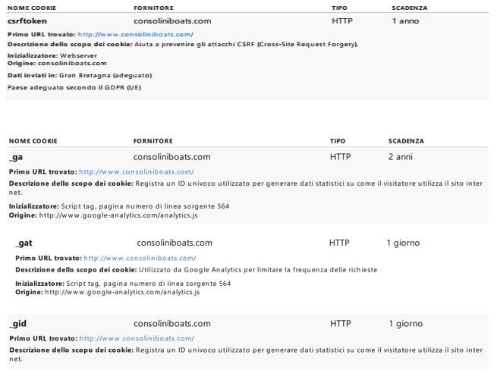Click the second table TIPO column header
Image resolution: width=497 pixels, height=383 pixels.
tap(338, 141)
